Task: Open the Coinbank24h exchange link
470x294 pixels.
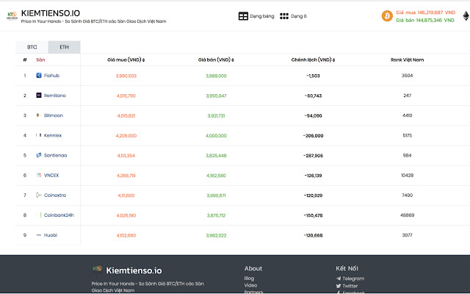Action: tap(59, 215)
